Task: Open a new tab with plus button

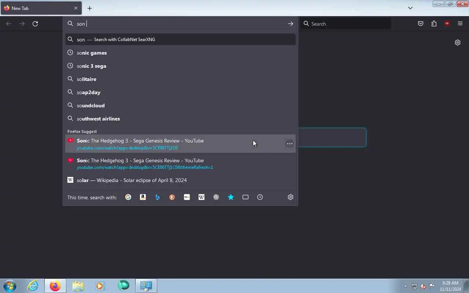Action: (x=89, y=8)
